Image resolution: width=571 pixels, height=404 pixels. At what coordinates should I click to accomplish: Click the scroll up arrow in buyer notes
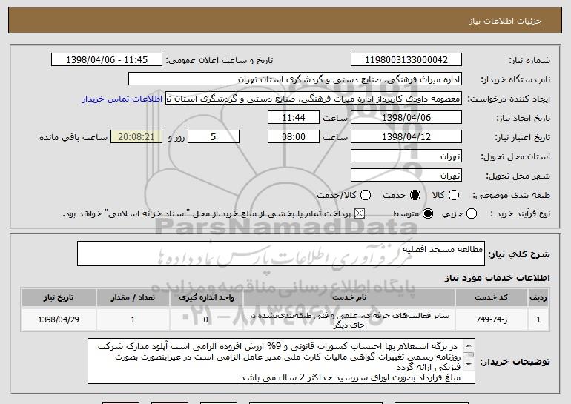click(469, 345)
